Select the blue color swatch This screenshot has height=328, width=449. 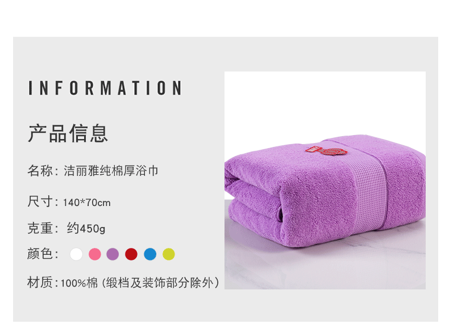(150, 254)
